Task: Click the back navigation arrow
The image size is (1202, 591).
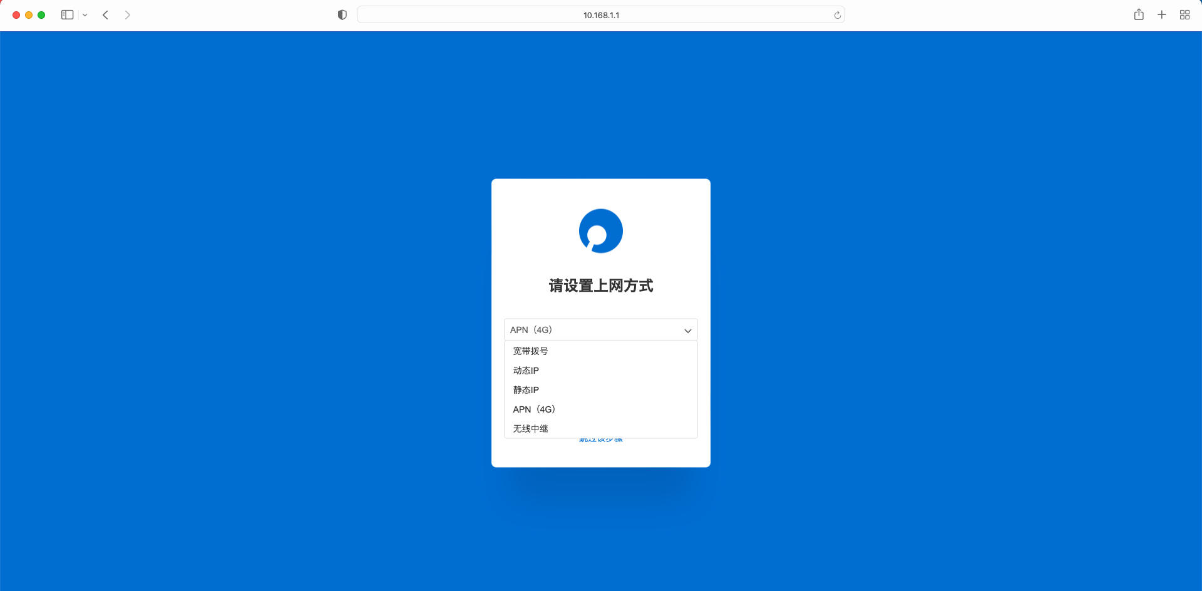Action: click(105, 14)
